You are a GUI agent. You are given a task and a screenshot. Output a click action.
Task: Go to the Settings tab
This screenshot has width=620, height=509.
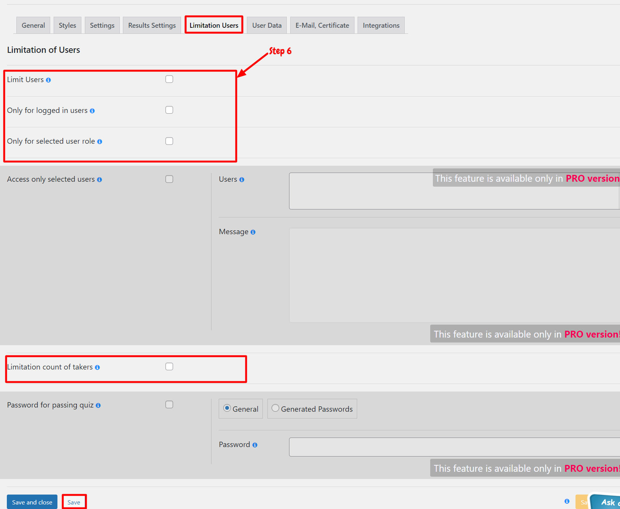click(x=102, y=25)
